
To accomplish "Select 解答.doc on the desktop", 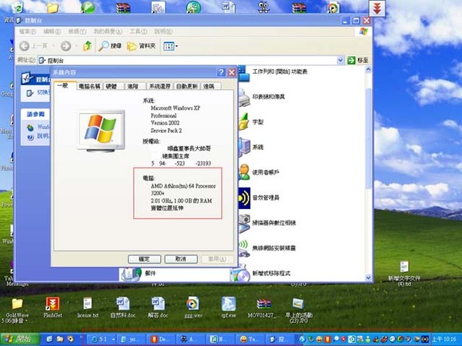I will (158, 308).
